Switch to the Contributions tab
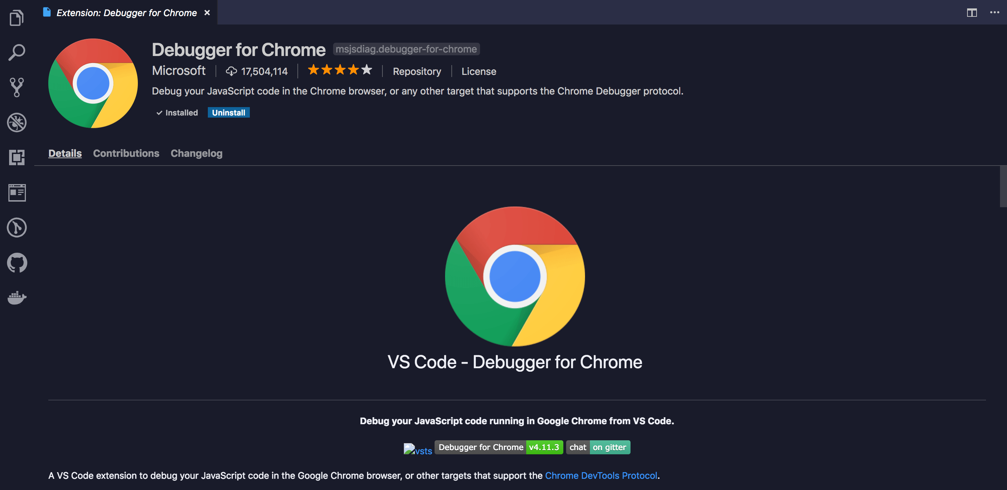 [126, 153]
